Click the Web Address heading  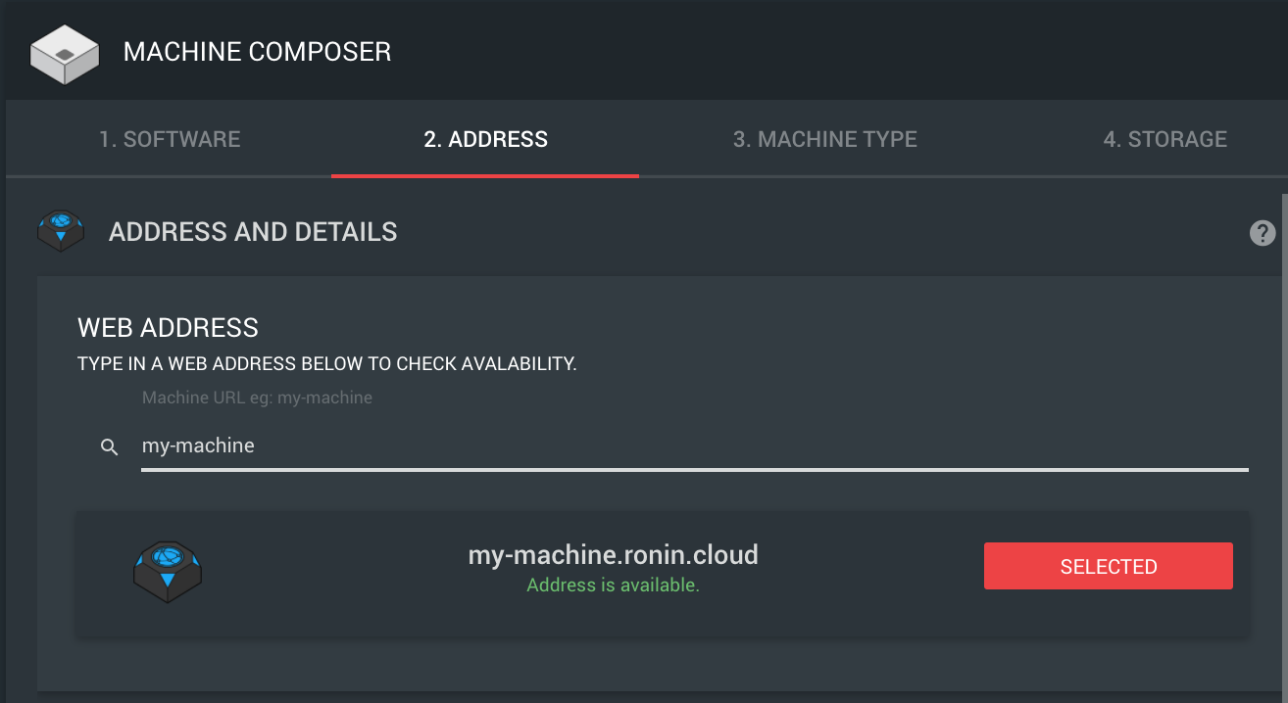tap(168, 327)
